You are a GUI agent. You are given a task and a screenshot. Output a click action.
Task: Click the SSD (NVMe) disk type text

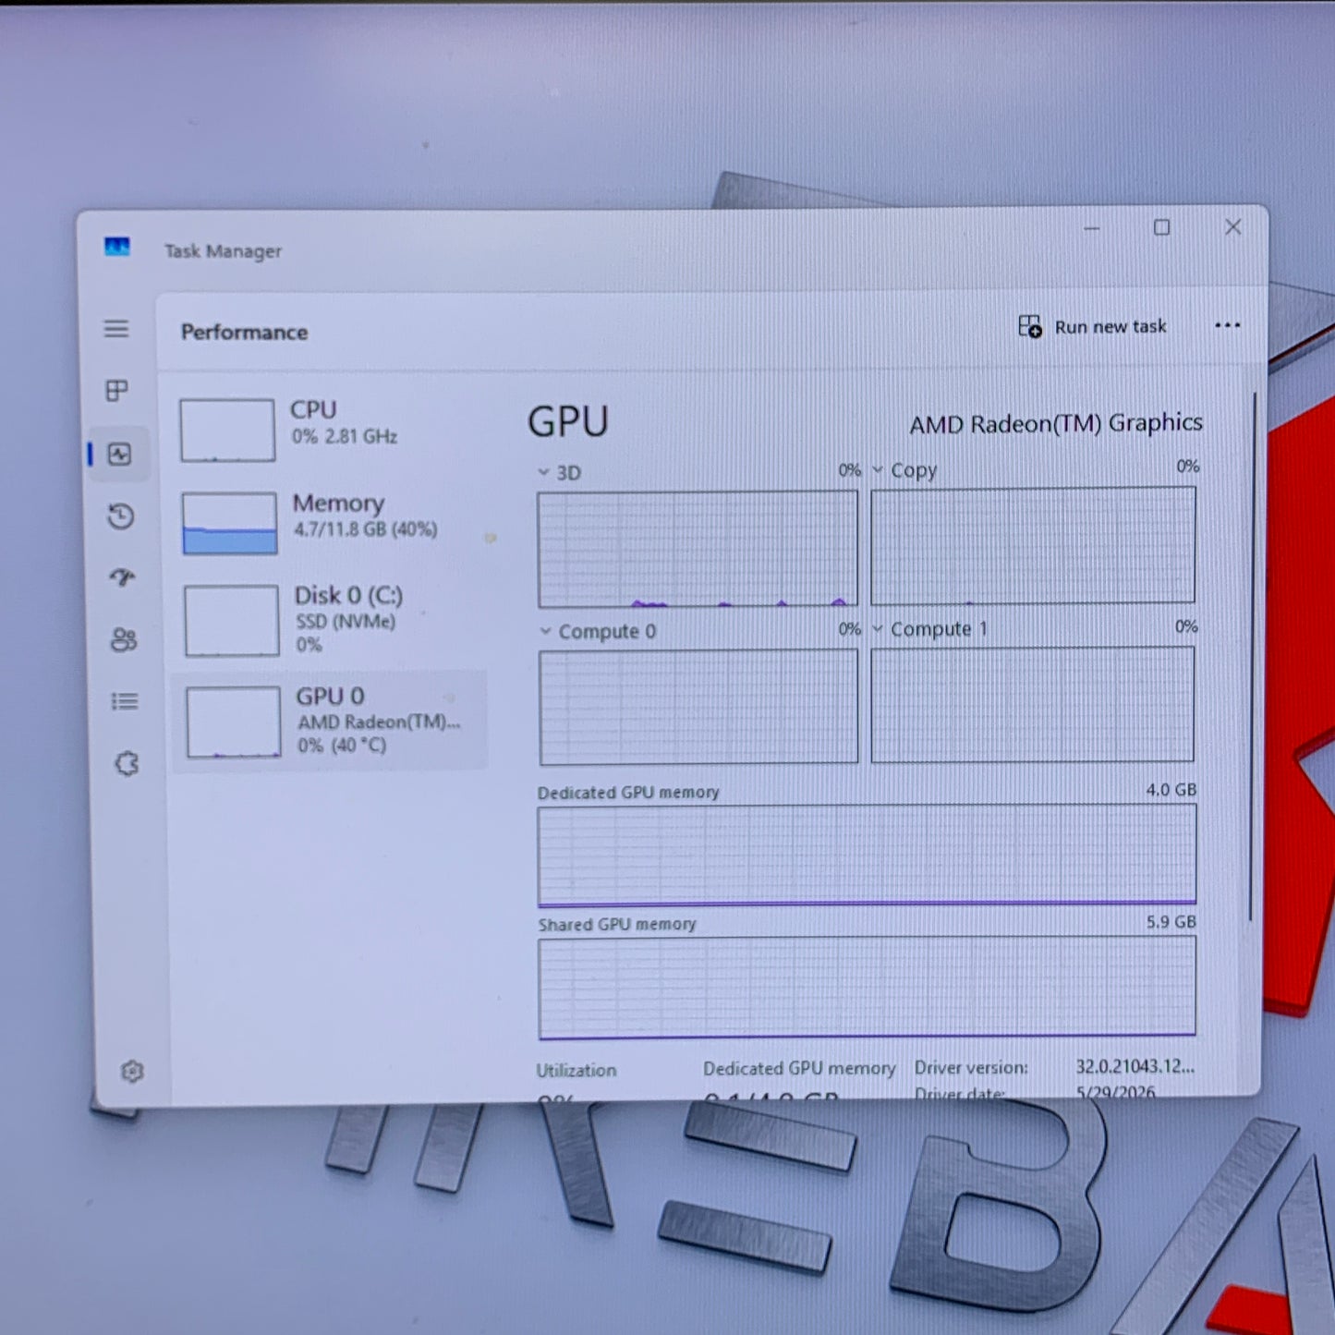(x=346, y=622)
